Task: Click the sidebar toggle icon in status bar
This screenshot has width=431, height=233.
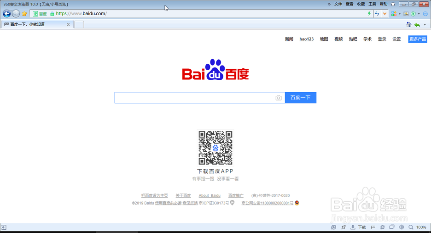Action: coord(4,227)
